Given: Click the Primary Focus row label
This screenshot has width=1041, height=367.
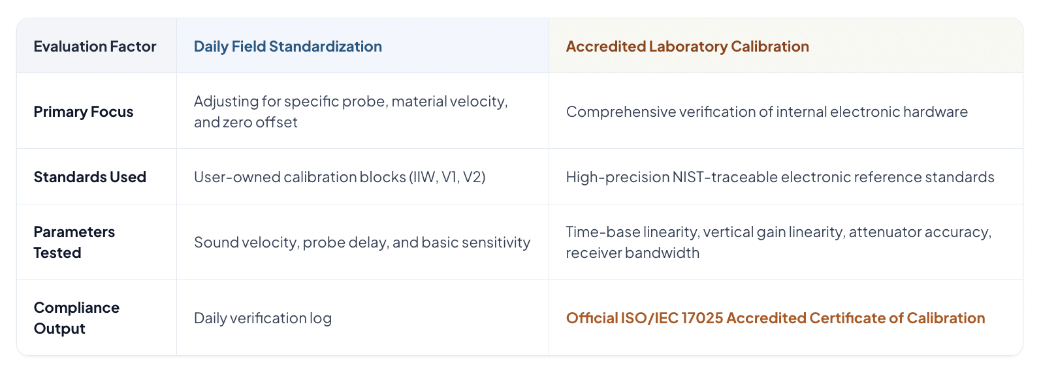Looking at the screenshot, I should click(84, 112).
